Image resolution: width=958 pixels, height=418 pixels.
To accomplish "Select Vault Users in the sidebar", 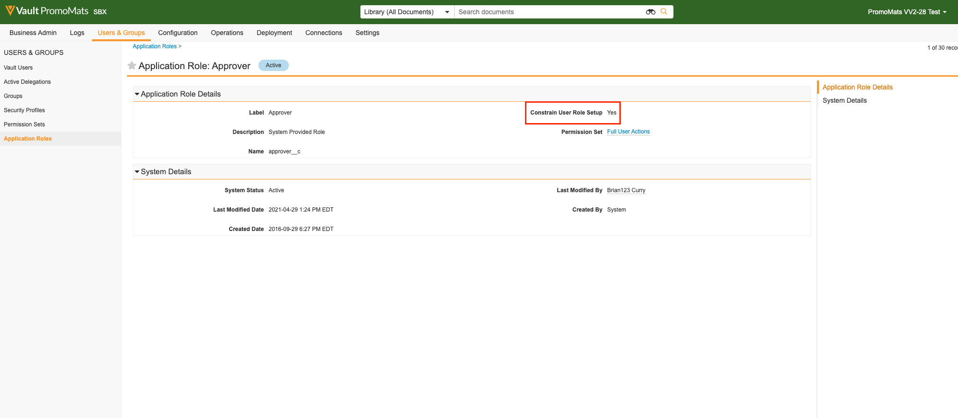I will tap(18, 68).
